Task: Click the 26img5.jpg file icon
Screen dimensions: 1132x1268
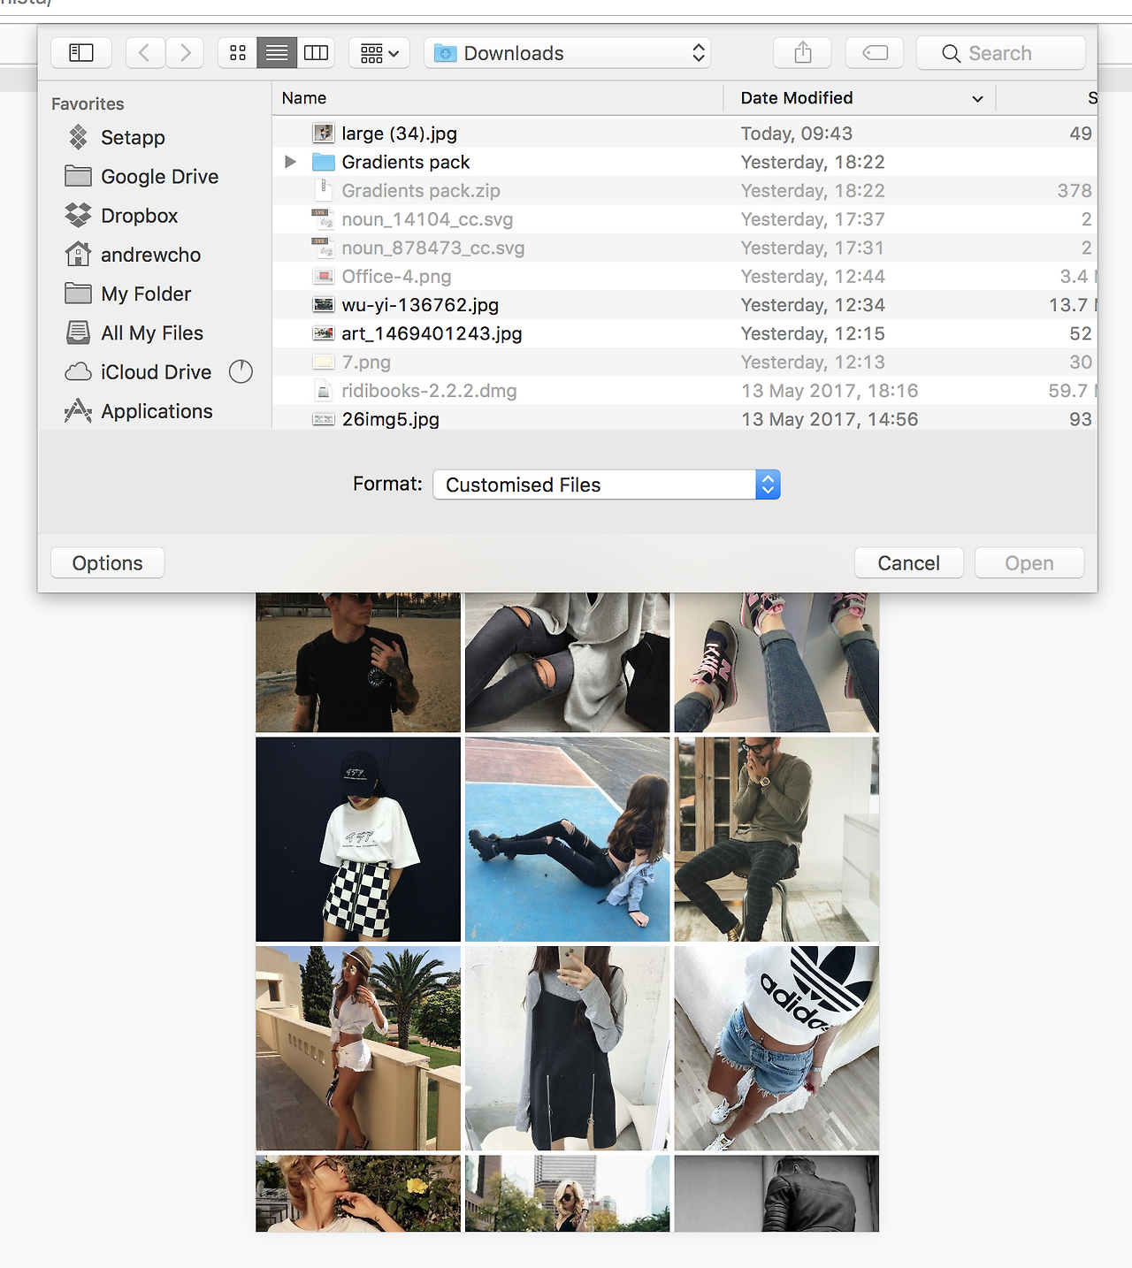Action: click(x=324, y=419)
